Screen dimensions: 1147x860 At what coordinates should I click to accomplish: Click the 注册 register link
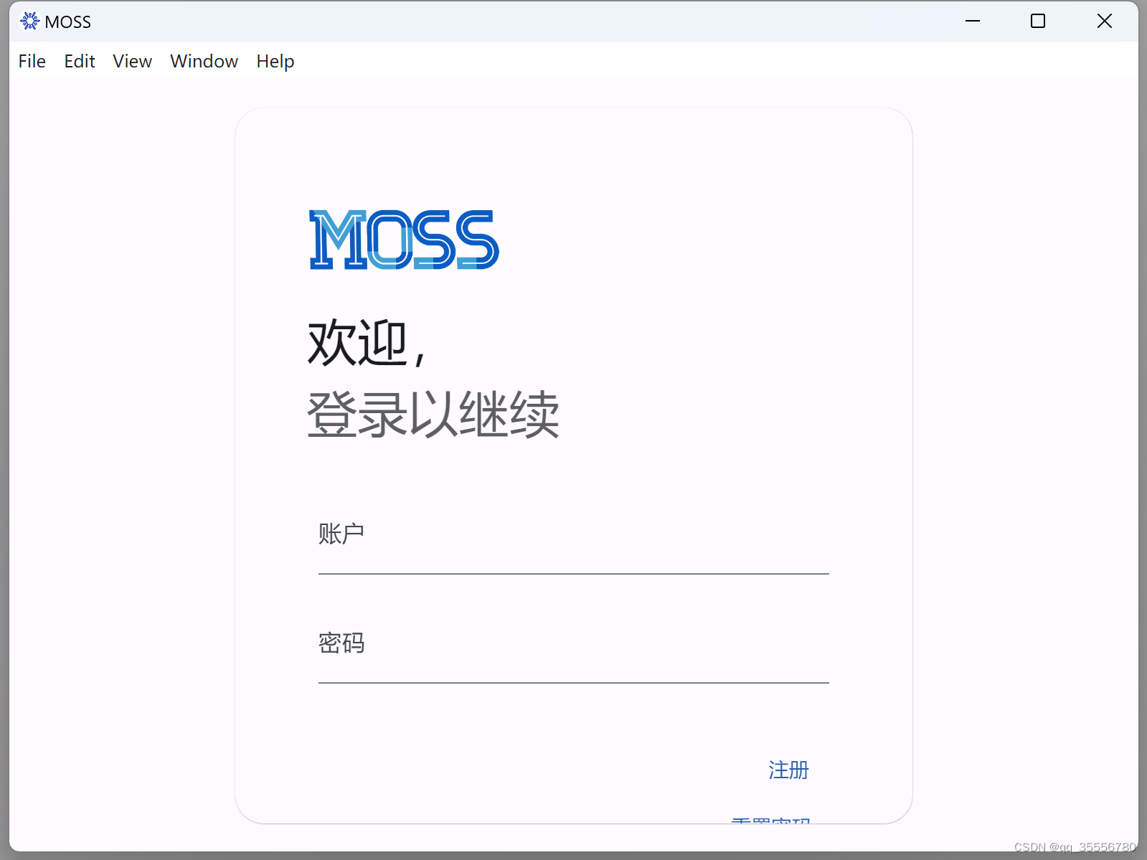pyautogui.click(x=788, y=770)
